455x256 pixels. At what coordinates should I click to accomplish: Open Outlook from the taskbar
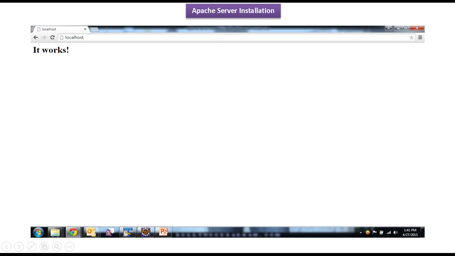coord(91,232)
